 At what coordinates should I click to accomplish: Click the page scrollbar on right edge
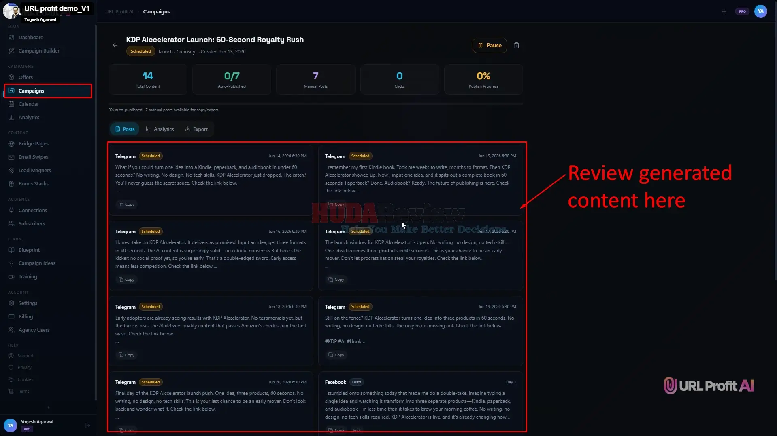pyautogui.click(x=775, y=141)
